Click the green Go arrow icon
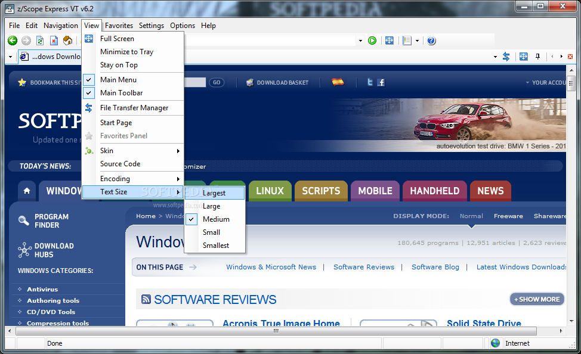Image resolution: width=581 pixels, height=354 pixels. [x=372, y=41]
